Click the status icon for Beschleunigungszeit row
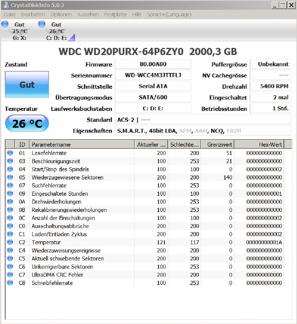 click(10, 161)
